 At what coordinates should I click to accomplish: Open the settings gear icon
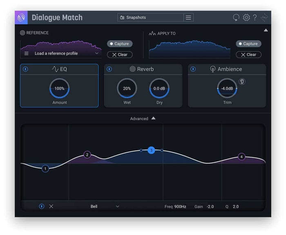click(x=246, y=18)
